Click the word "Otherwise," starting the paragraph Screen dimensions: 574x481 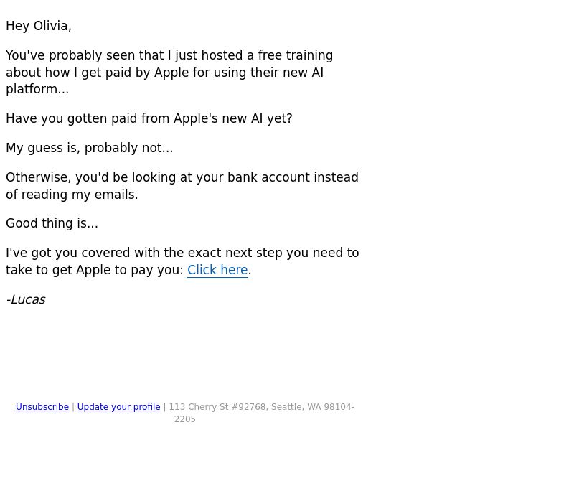point(39,177)
